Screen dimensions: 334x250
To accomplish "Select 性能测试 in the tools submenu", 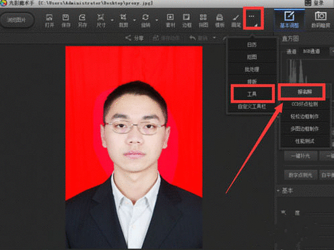I will point(304,141).
